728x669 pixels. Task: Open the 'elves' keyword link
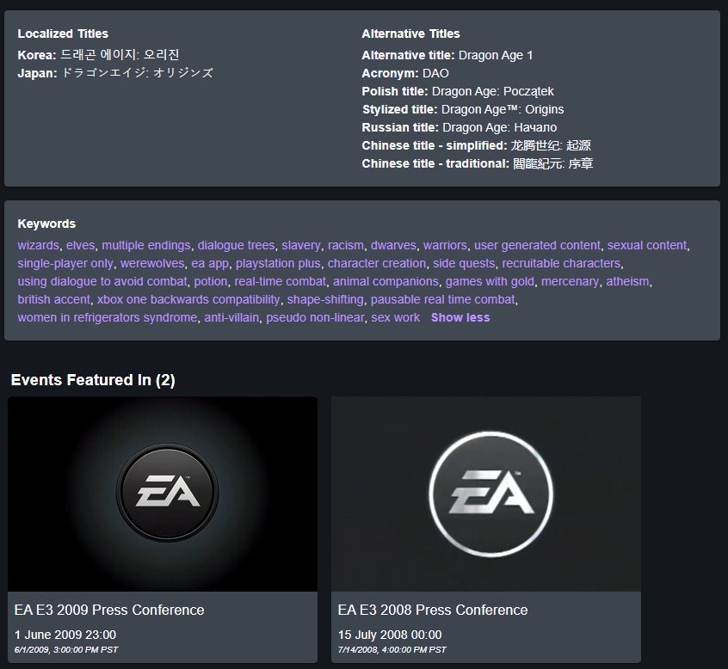coord(80,245)
